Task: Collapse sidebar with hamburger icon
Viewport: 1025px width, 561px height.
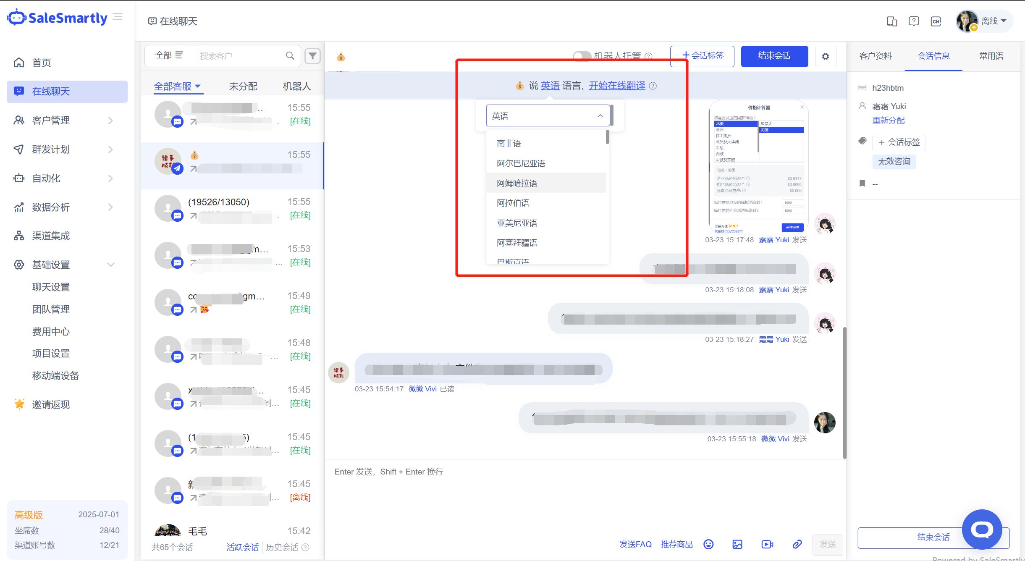Action: click(x=118, y=17)
